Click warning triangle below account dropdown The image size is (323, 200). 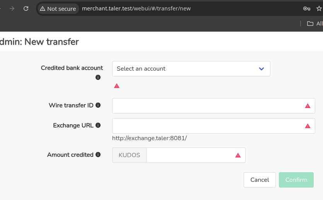(x=117, y=86)
